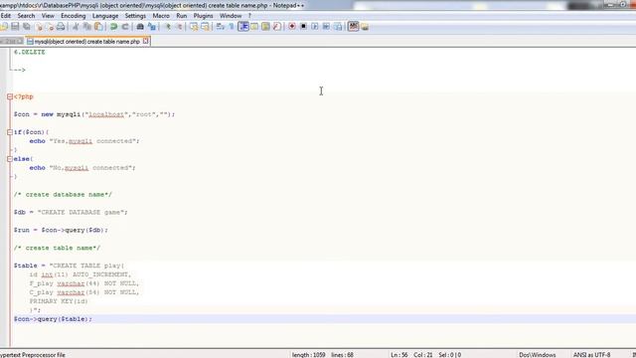Viewport: 636px width, 358px height.
Task: Collapse the if($con) fold marker
Action: click(10, 132)
